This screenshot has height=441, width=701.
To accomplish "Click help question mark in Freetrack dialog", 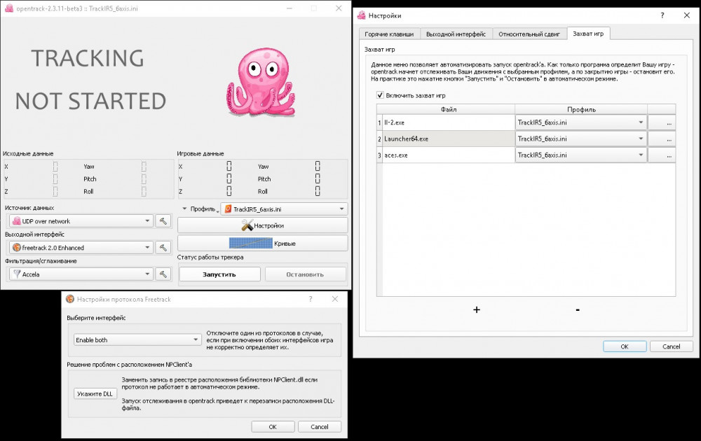I will (x=311, y=299).
